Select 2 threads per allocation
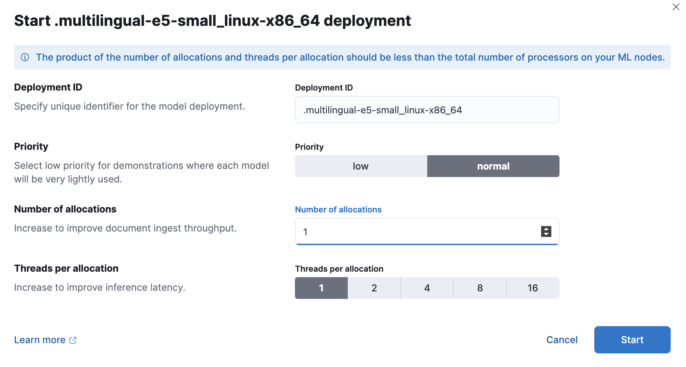This screenshot has width=686, height=367. 374,288
